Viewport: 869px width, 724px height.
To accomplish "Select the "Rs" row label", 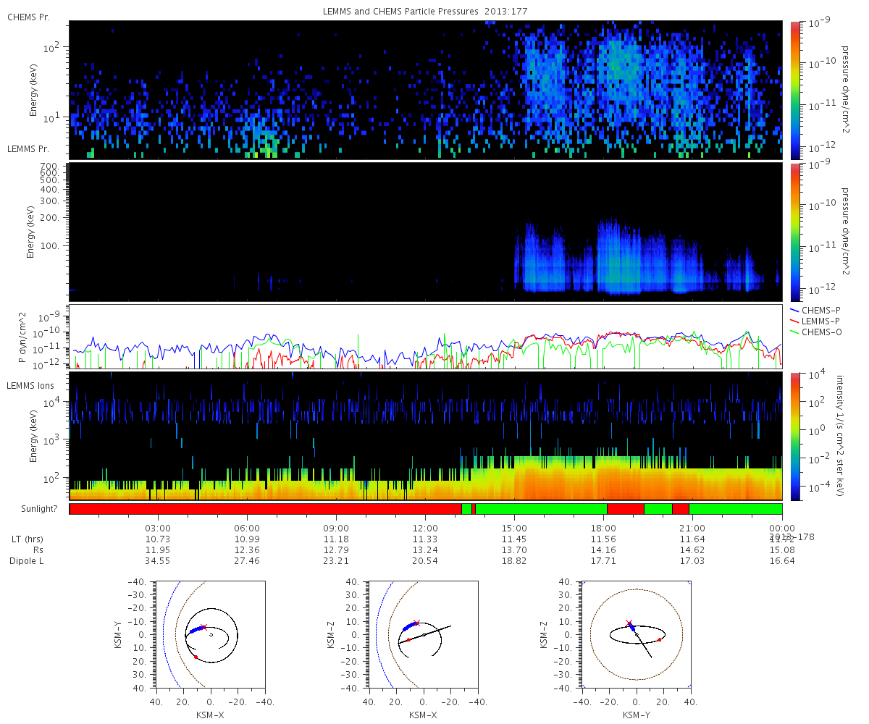I will coord(38,550).
